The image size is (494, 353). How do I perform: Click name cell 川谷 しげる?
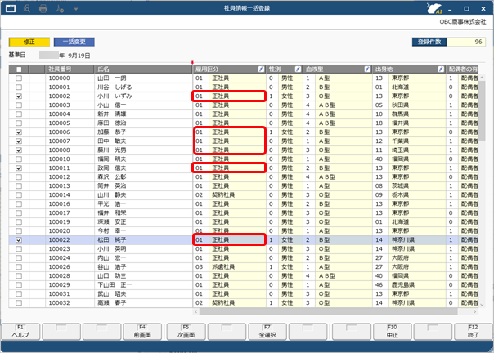click(x=143, y=87)
